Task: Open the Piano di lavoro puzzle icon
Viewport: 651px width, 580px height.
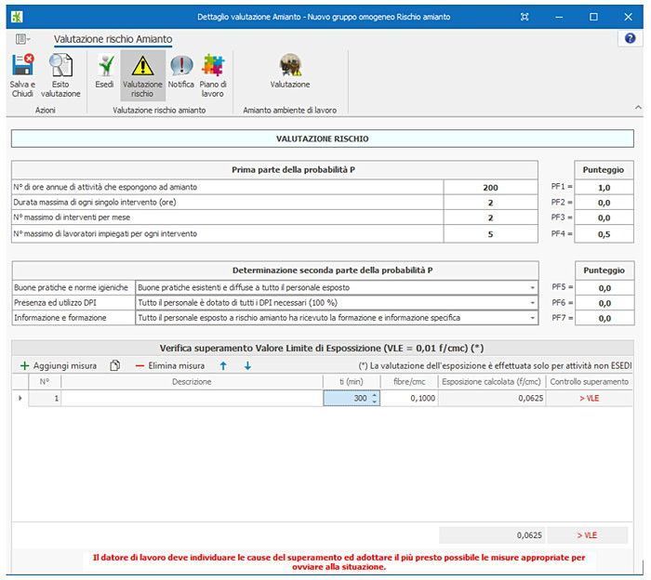Action: click(x=213, y=68)
